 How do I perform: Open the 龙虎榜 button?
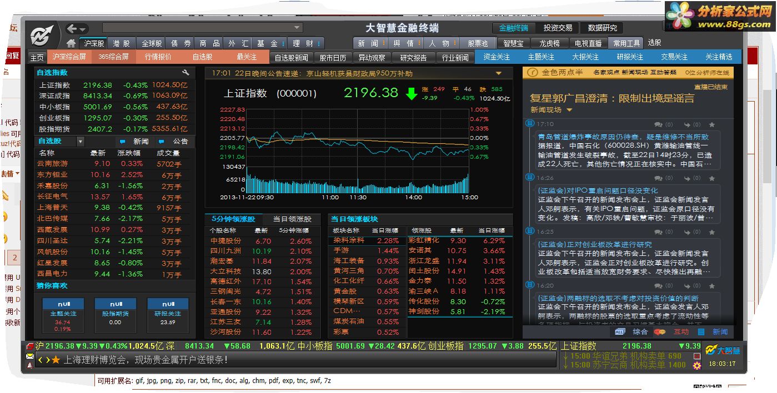(549, 43)
